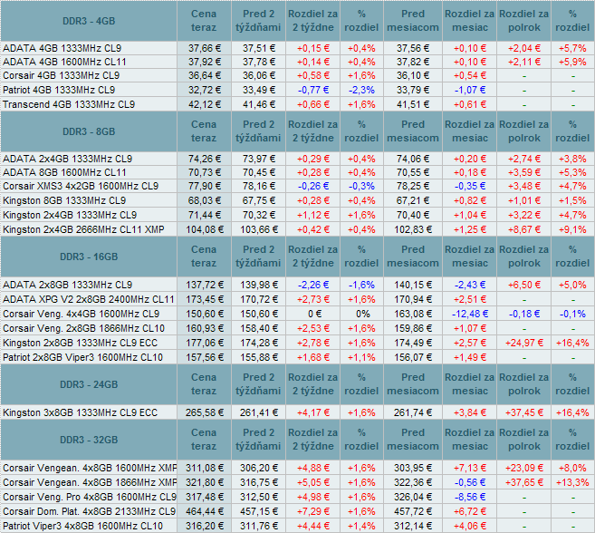Select the 'DDR3 - 4GB' section header

89,21
